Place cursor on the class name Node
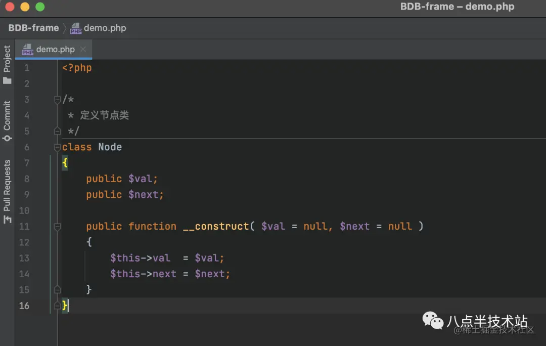The height and width of the screenshot is (346, 546). [110, 147]
